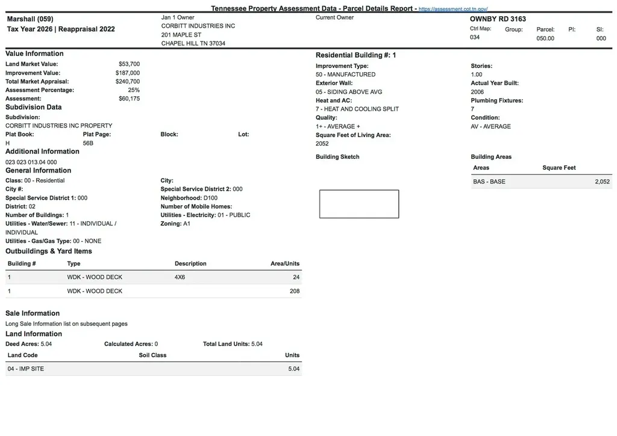Click the Land Code column header
Viewport: 617px width, 436px height.
pos(23,355)
